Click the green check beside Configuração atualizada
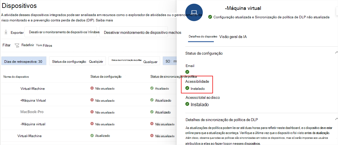338x145 pixels. click(x=210, y=17)
